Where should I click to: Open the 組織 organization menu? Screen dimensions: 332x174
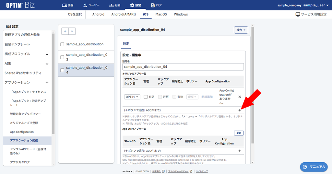pyautogui.click(x=115, y=5)
